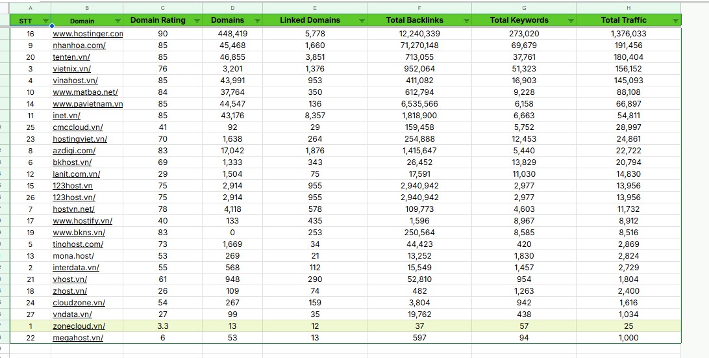
Task: Open the inet.vn/ link
Action: (66, 116)
